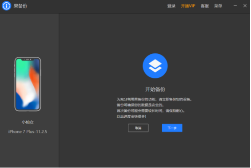Select the iPhone device thumbnail
The image size is (251, 168).
tap(28, 84)
